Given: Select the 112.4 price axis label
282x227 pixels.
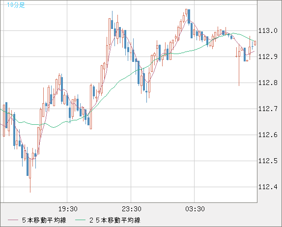Looking at the screenshot, I should (x=268, y=187).
